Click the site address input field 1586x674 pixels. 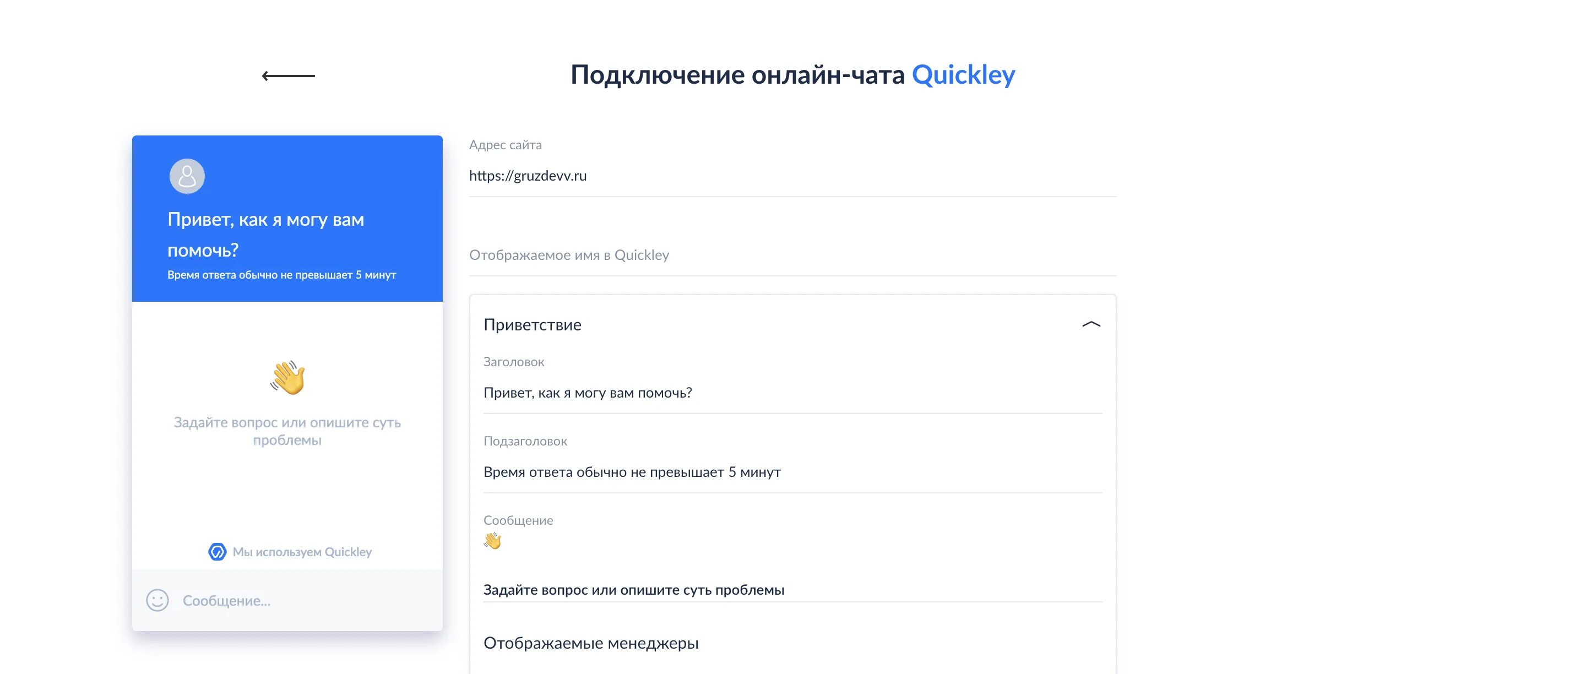tap(792, 175)
